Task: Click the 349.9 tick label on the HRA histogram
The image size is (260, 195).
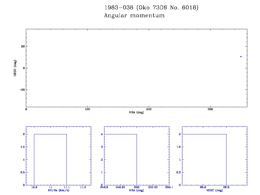Action: pos(104,187)
